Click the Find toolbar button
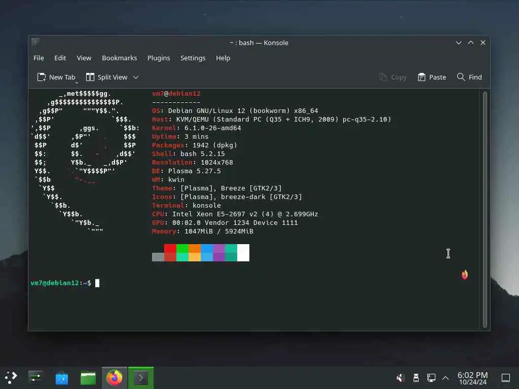Viewport: 519px width, 389px height. click(x=469, y=77)
